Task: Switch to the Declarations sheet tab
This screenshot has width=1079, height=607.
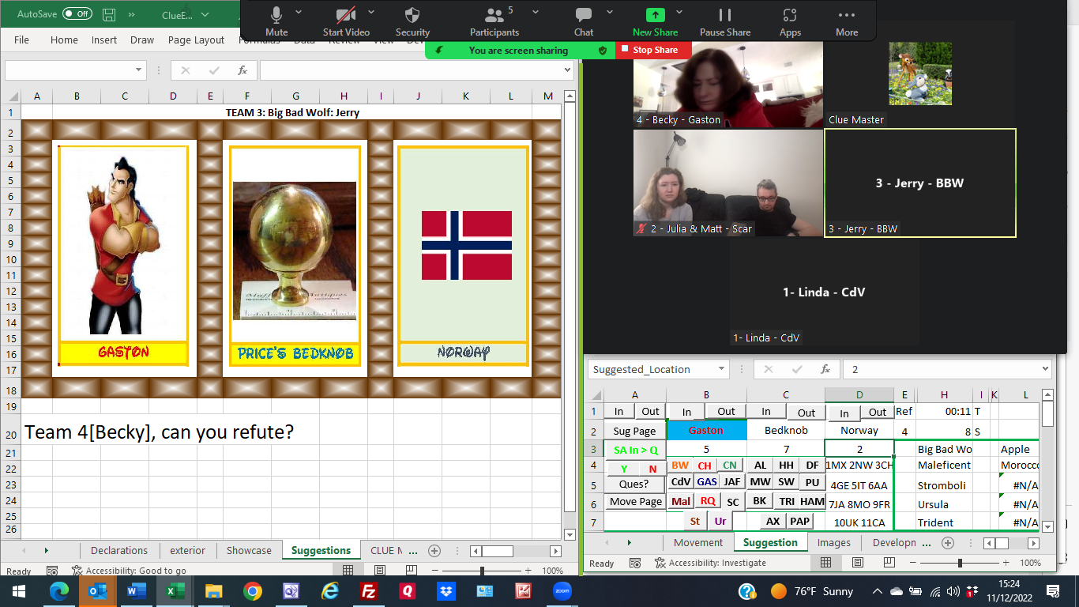Action: tap(119, 551)
